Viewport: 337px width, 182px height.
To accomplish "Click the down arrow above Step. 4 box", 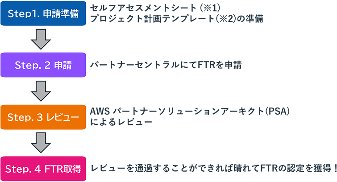I will [x=42, y=143].
